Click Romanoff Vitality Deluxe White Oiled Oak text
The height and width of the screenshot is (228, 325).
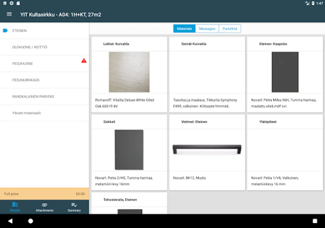[x=125, y=103]
